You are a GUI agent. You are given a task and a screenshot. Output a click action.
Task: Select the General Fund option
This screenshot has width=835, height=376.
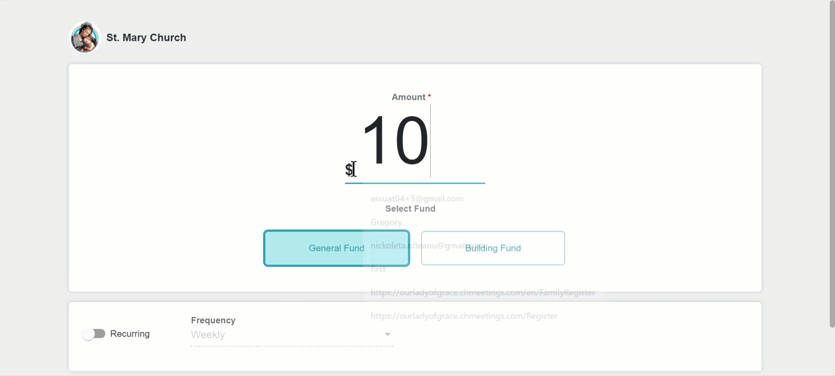(336, 248)
